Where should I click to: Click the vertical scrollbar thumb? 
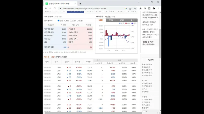[160, 44]
